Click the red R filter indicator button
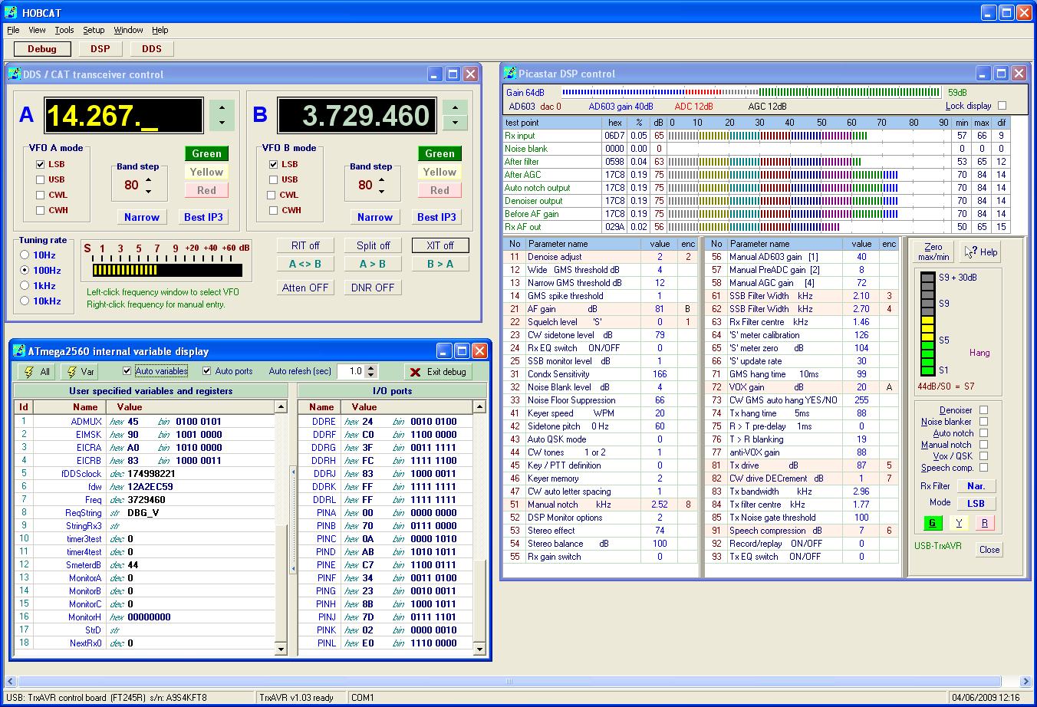1037x707 pixels. point(985,523)
